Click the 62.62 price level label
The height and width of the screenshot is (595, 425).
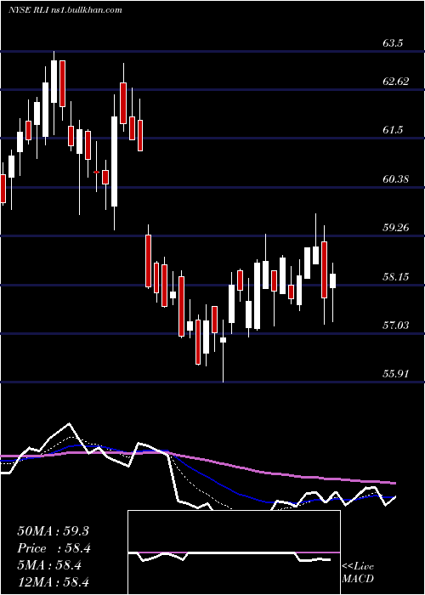[396, 82]
